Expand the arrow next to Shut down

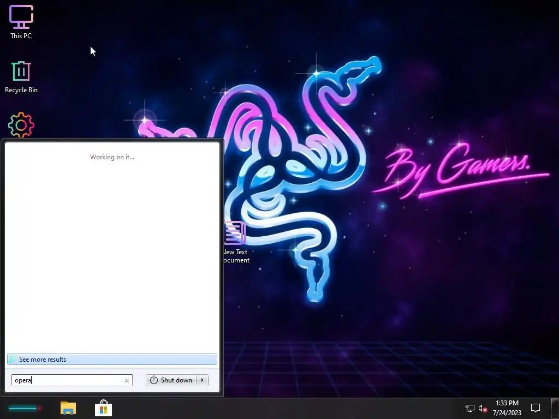(203, 380)
